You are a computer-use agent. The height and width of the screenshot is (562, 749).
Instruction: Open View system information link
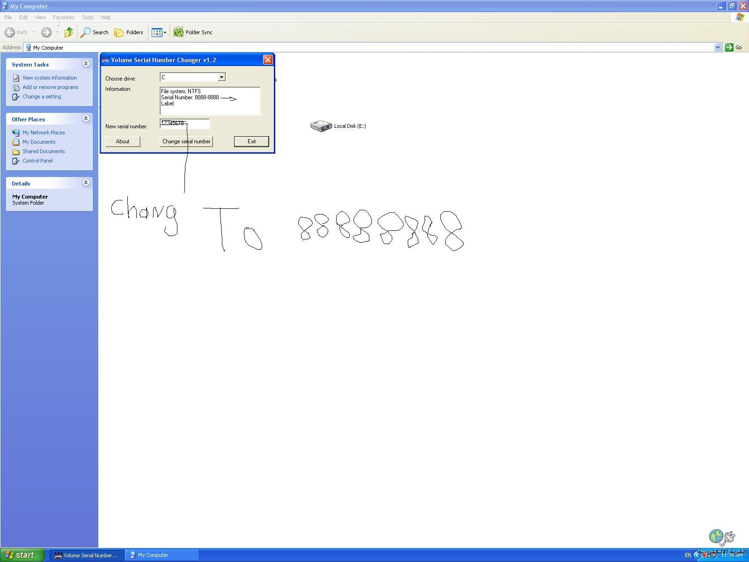click(50, 78)
